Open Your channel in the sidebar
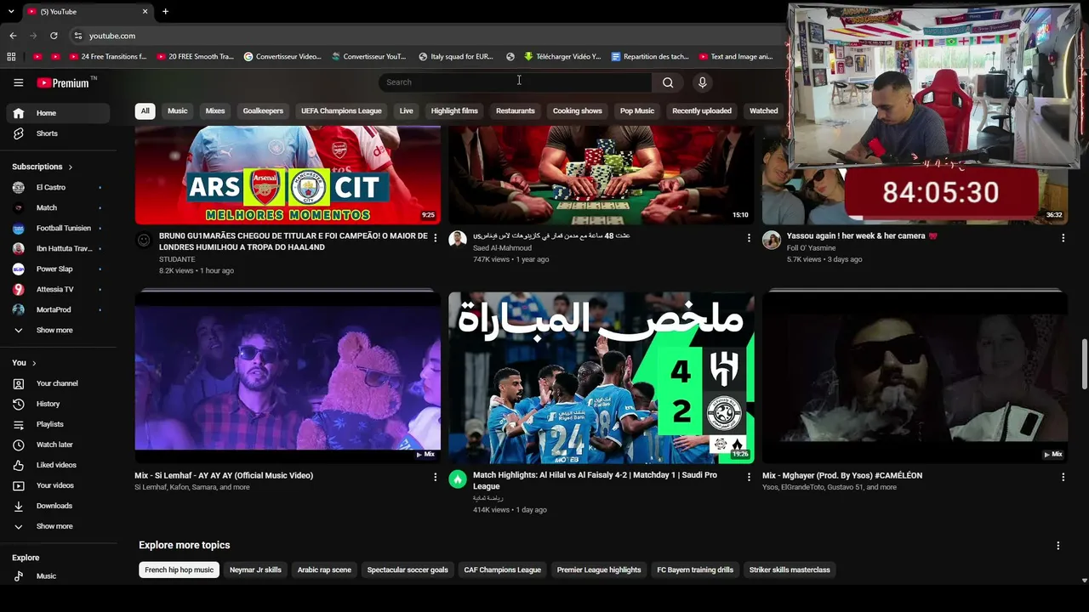The width and height of the screenshot is (1089, 612). pyautogui.click(x=58, y=383)
